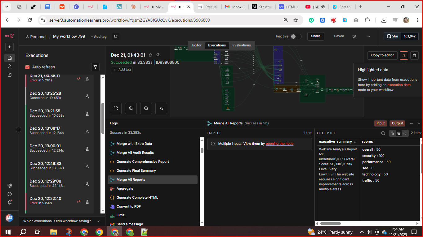Rate this execution with the thumbs up icon
The width and height of the screenshot is (423, 237).
pyautogui.click(x=150, y=55)
